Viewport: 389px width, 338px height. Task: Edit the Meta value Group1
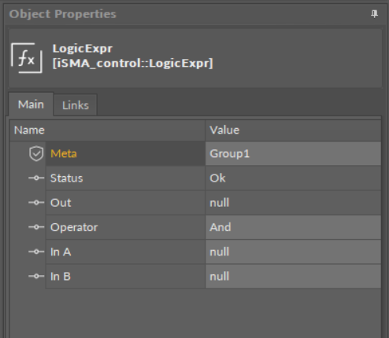pos(293,153)
